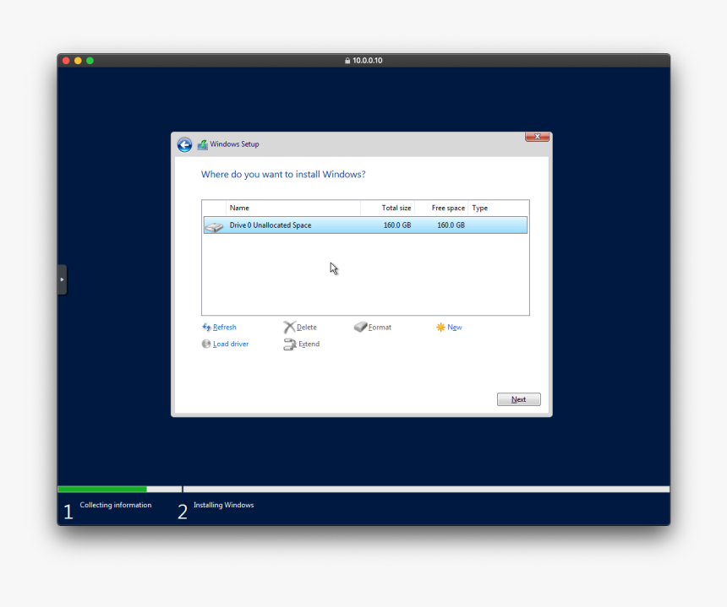This screenshot has height=607, width=727.
Task: Click the 160.0 GB total size value
Action: (x=396, y=225)
